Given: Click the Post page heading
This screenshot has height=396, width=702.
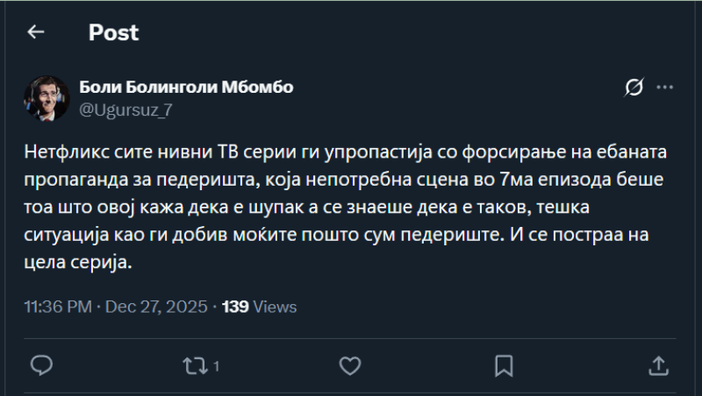Looking at the screenshot, I should pyautogui.click(x=113, y=32).
